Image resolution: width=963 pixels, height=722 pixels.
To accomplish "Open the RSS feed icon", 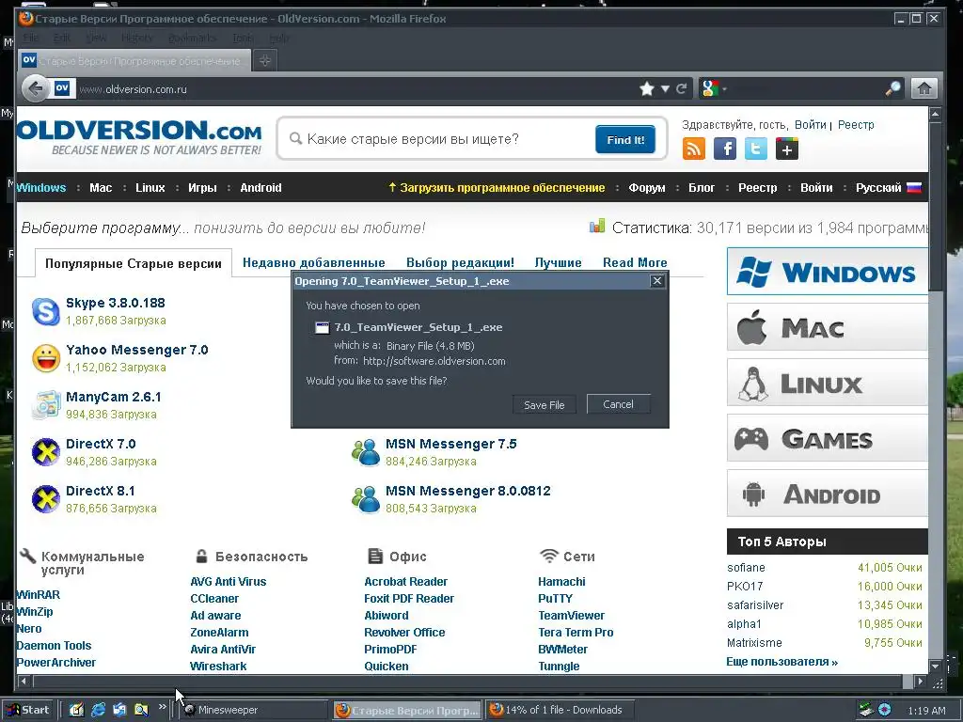I will [694, 149].
